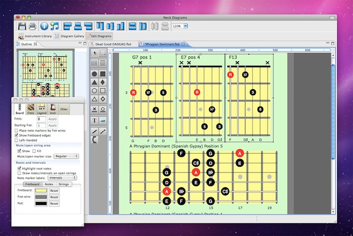
Task: Open Mute/open marker size Regular dropdown
Action: [x=66, y=156]
